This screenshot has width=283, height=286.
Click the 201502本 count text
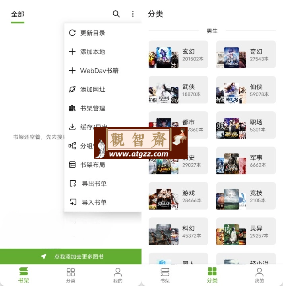193,59
